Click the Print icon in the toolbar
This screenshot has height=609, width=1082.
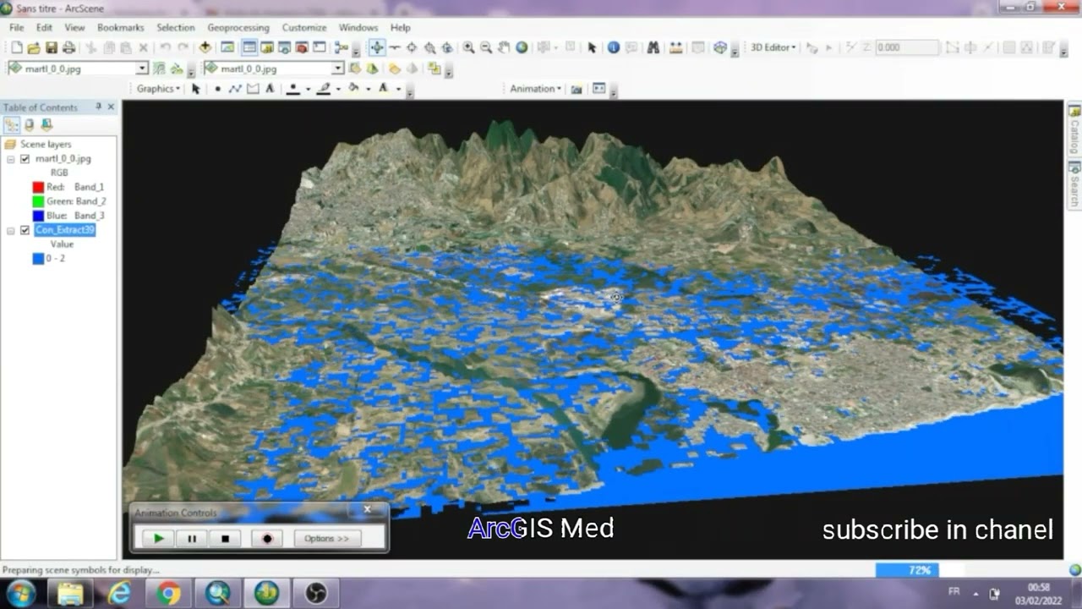[68, 48]
